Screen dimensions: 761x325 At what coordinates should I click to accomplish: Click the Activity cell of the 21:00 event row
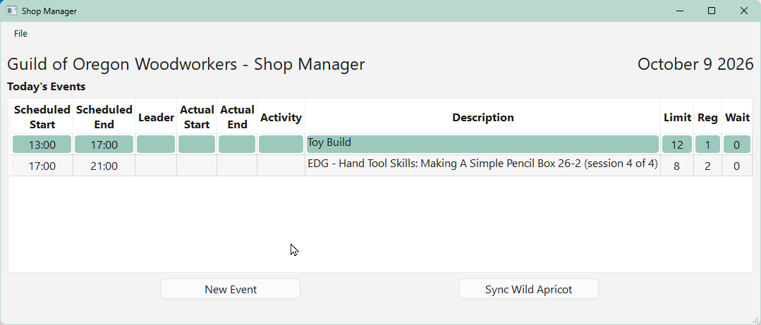(x=281, y=166)
